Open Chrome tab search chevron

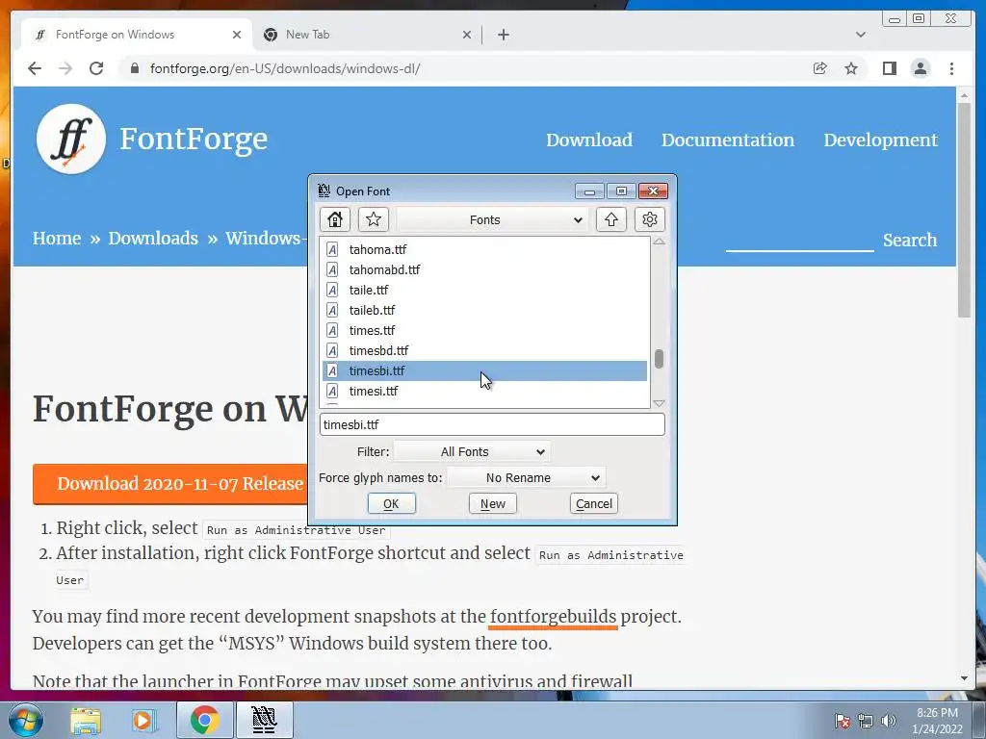[x=860, y=35]
